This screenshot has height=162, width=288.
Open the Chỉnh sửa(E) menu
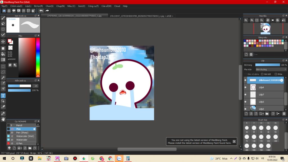[16, 6]
